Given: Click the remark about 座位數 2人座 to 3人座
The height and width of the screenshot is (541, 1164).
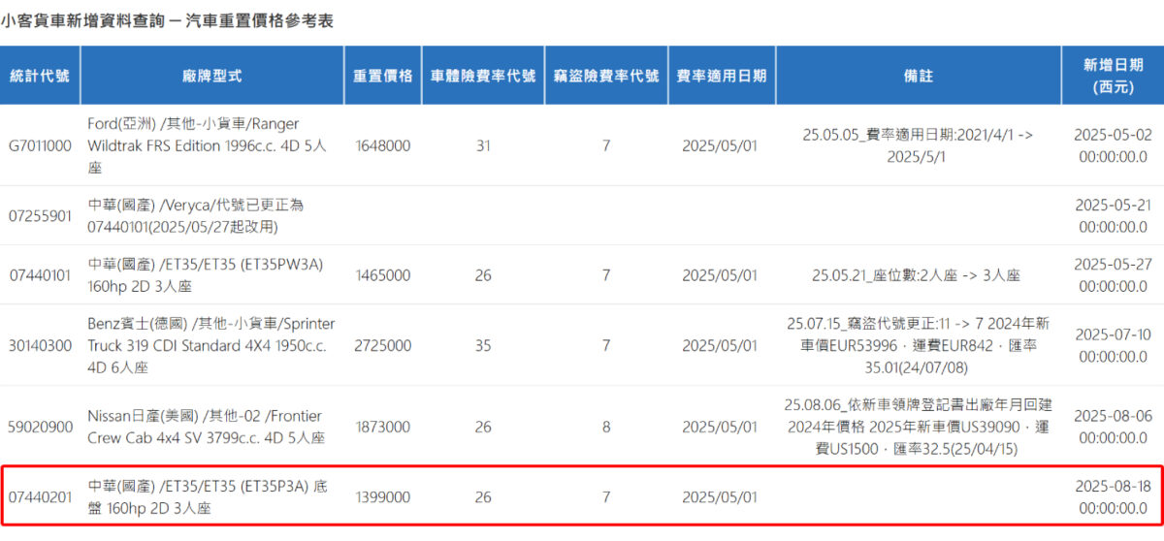Looking at the screenshot, I should (x=916, y=275).
